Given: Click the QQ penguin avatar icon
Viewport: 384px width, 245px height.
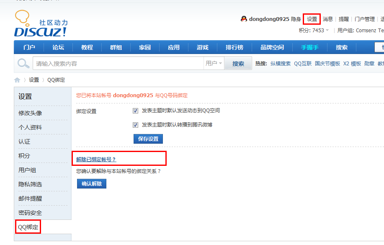Looking at the screenshot, I should coord(243,18).
